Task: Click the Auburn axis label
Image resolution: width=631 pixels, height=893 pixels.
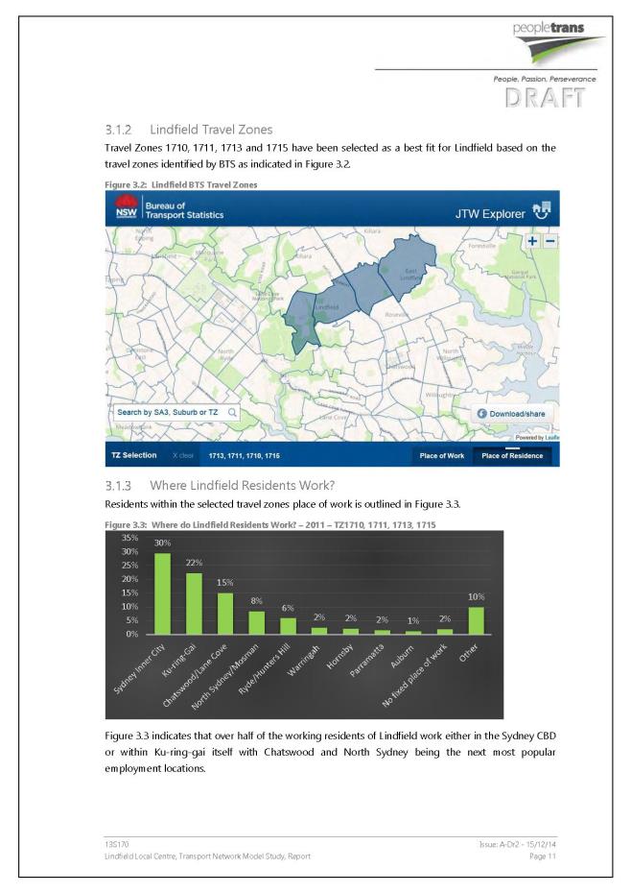Action: 402,656
